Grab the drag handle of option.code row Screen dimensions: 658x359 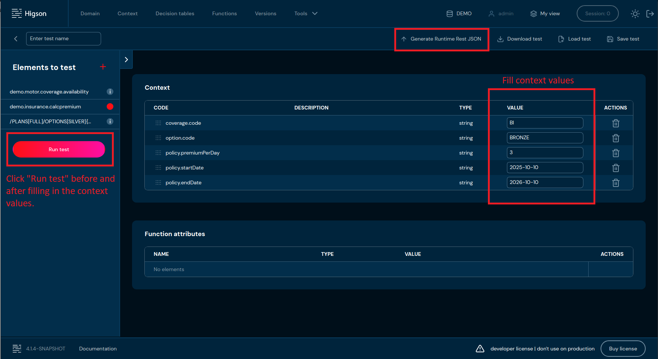point(158,138)
